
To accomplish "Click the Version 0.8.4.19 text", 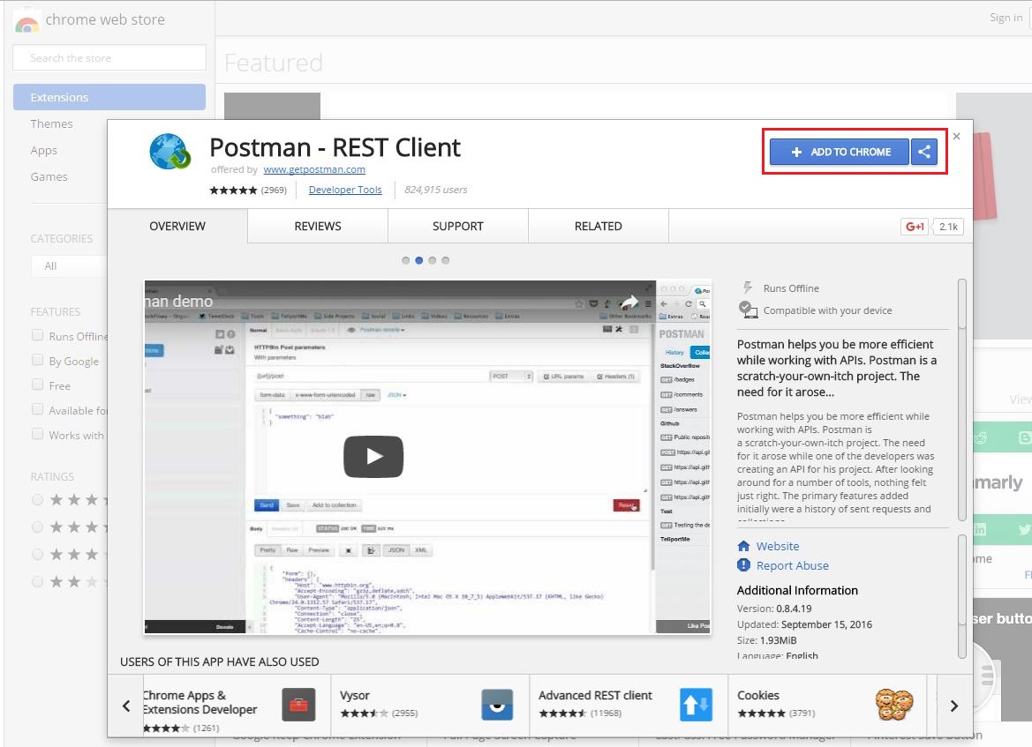I will pyautogui.click(x=774, y=609).
